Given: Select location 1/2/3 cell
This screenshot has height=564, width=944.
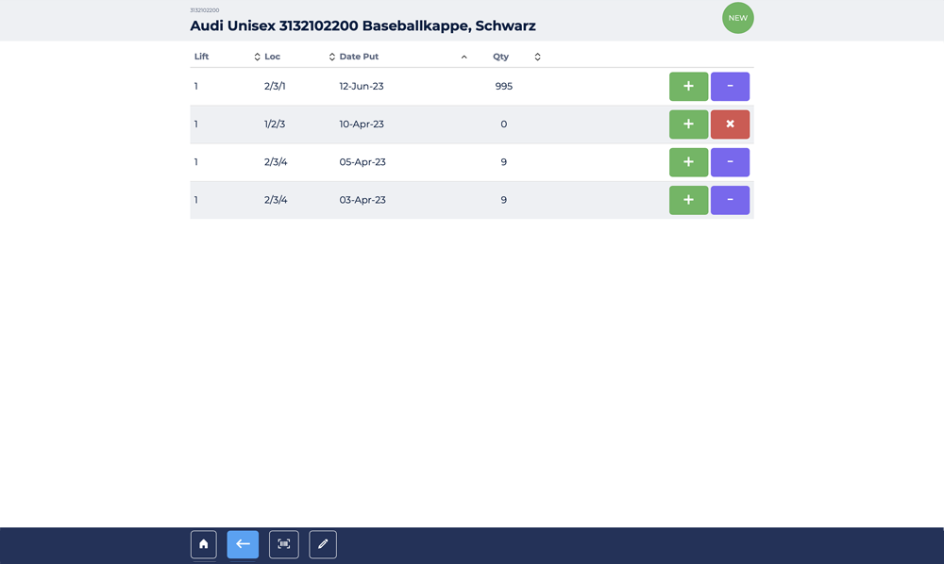Looking at the screenshot, I should (x=275, y=124).
